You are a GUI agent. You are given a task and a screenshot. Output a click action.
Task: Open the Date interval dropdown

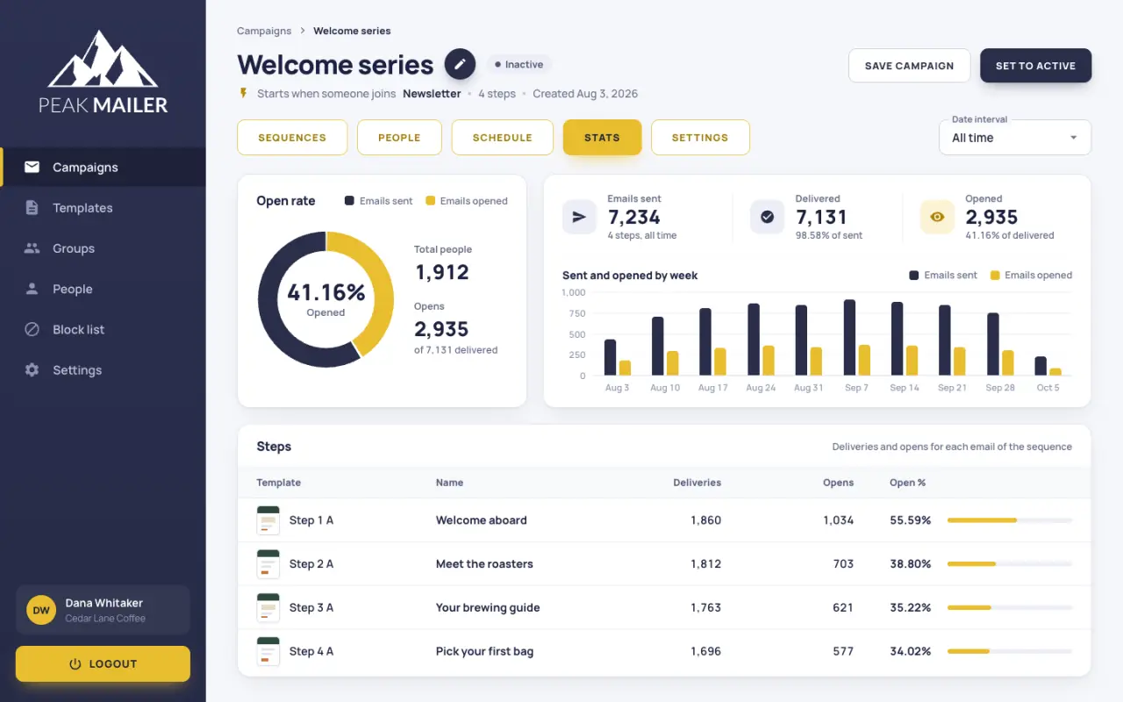(1015, 138)
